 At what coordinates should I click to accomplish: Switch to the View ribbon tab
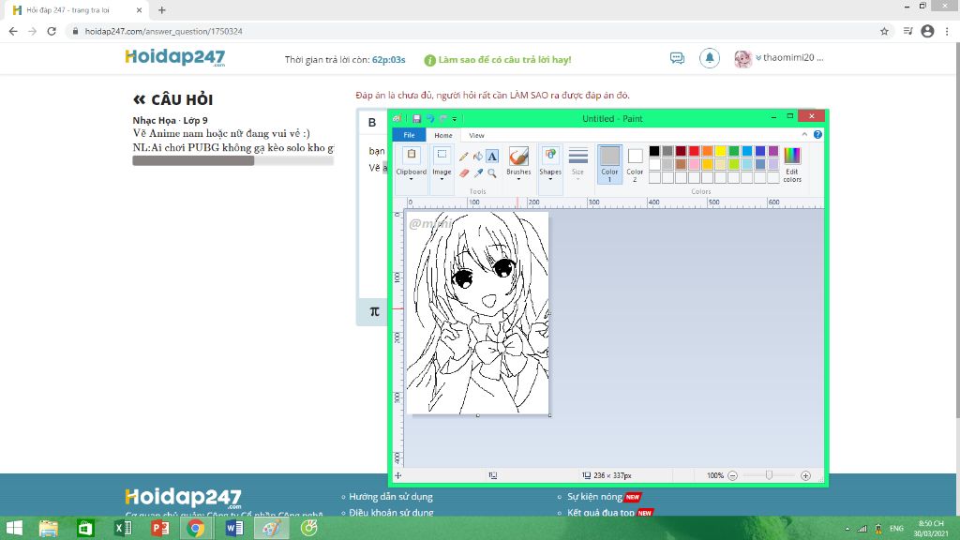(x=476, y=135)
